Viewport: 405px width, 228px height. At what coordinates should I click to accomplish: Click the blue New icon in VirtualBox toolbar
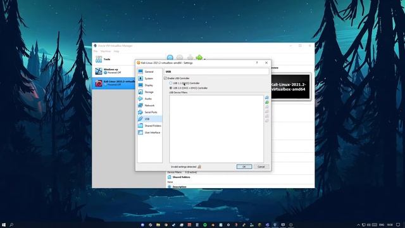point(170,58)
